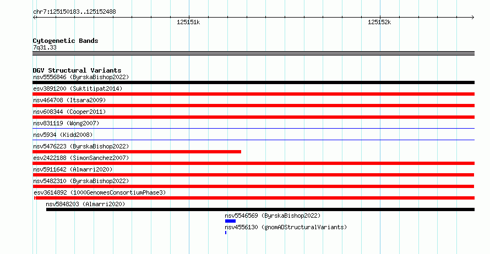Open nsv5911642 (Almarri2020) label
This screenshot has height=254, width=490.
click(73, 169)
